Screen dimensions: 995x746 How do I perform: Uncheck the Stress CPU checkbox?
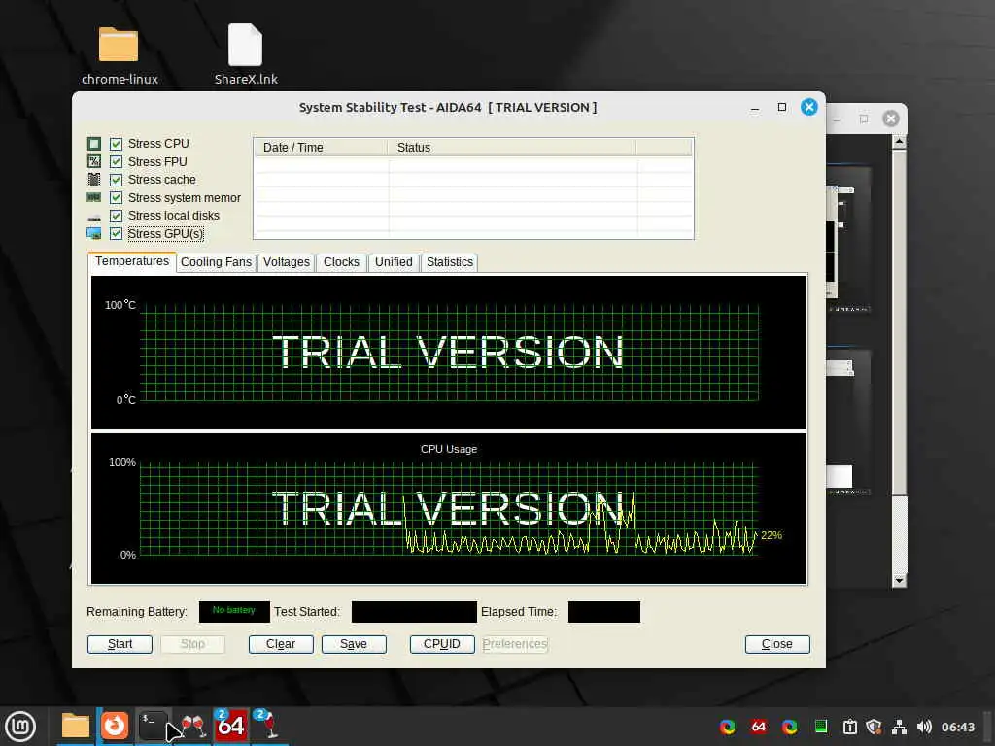coord(116,144)
